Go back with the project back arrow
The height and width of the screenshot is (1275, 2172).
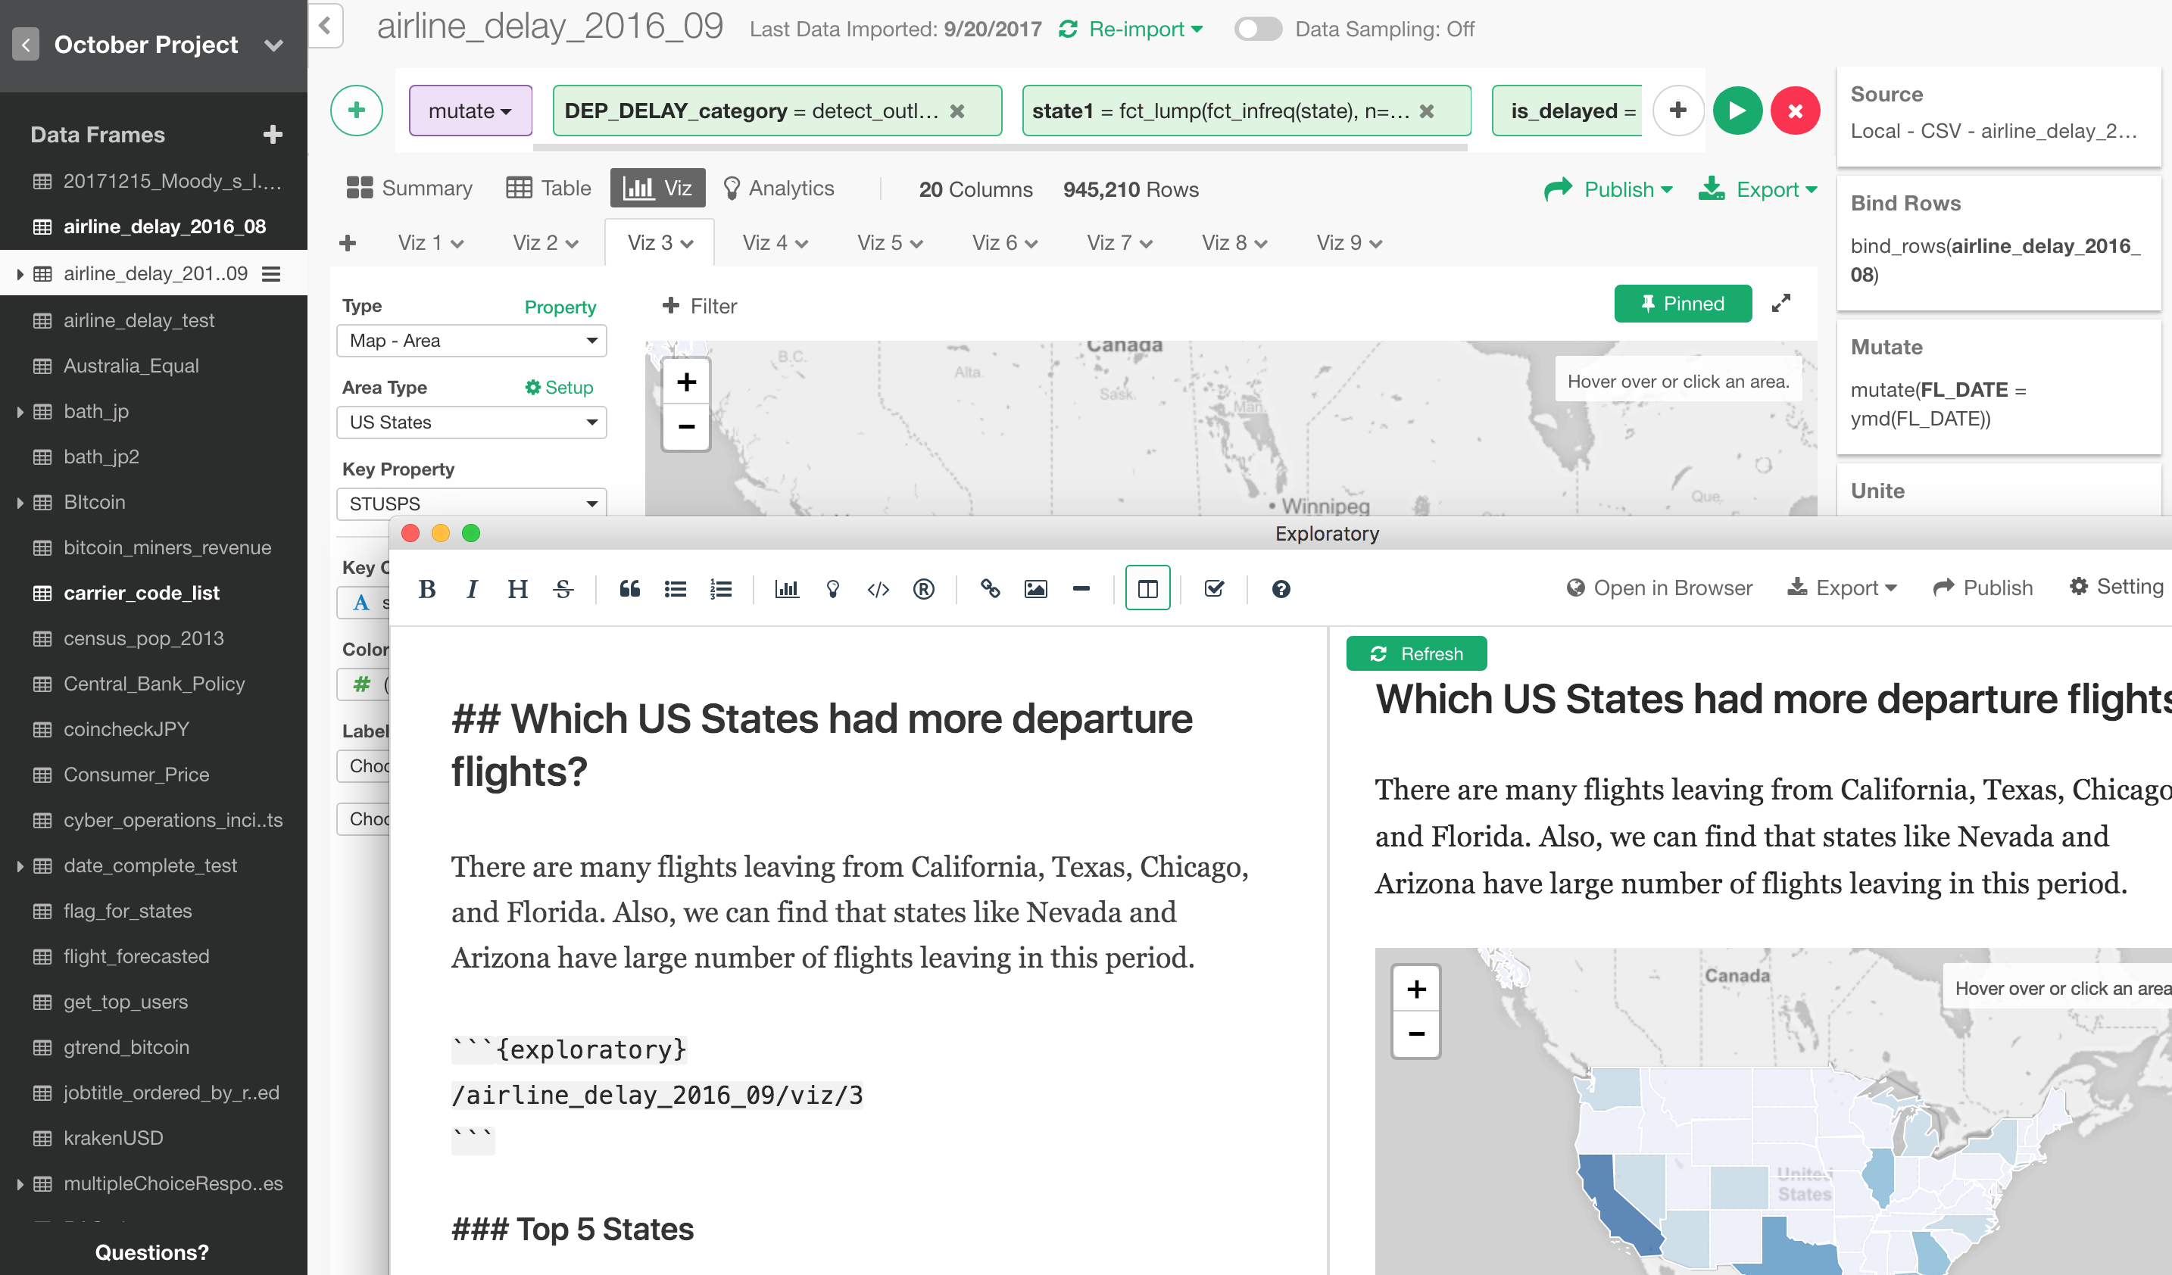click(26, 45)
